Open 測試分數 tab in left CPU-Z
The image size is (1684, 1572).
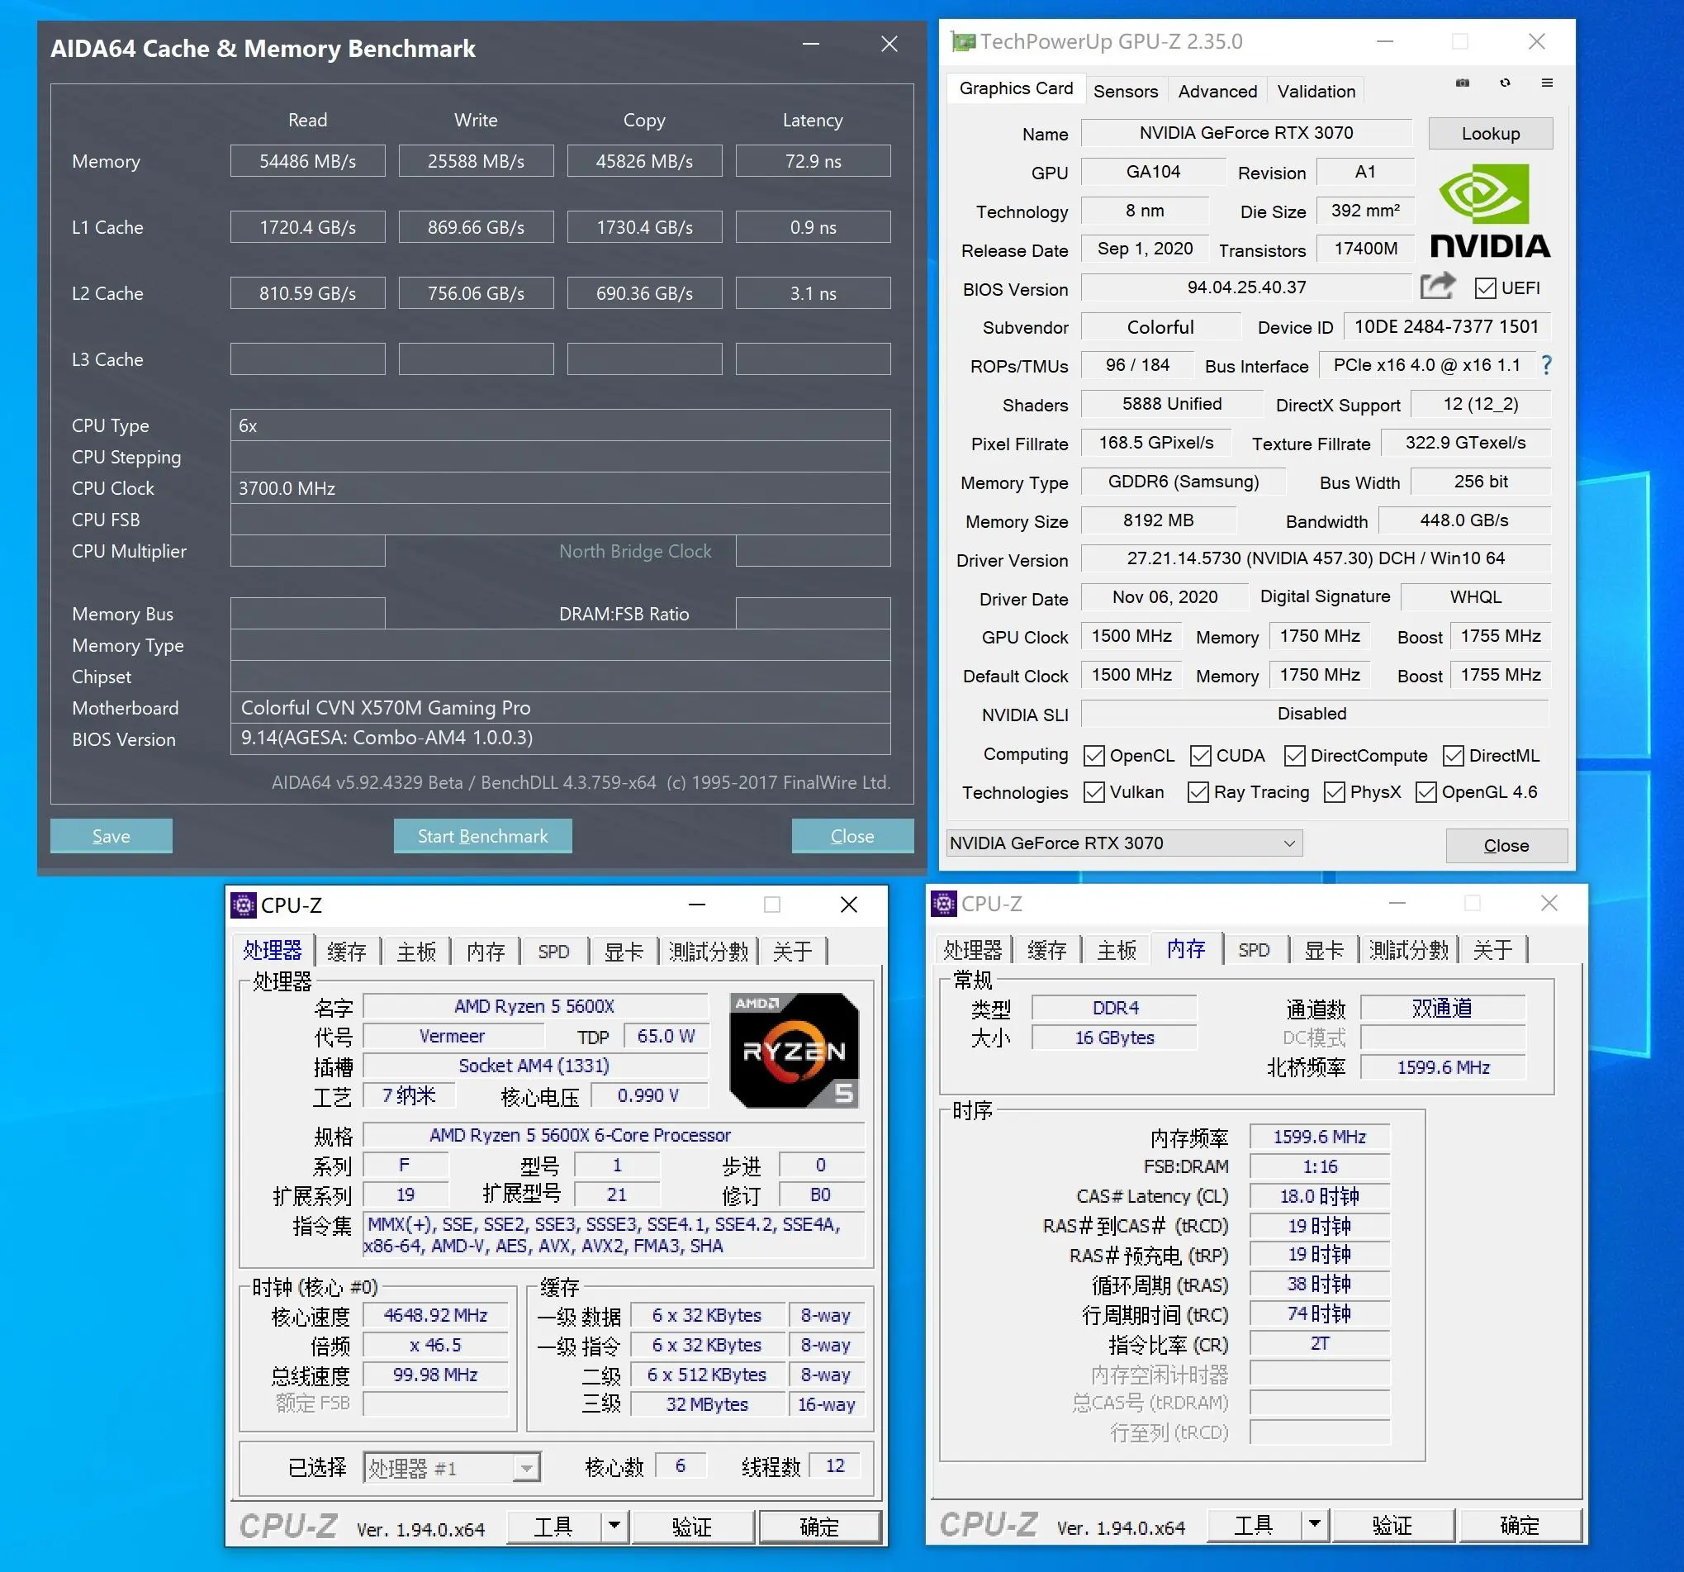click(708, 952)
